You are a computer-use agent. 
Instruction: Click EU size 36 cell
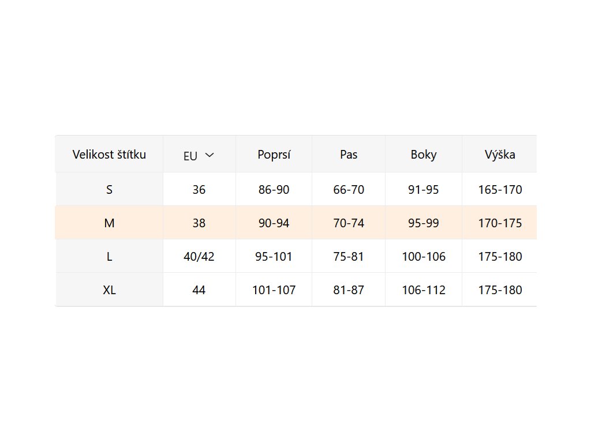click(x=199, y=189)
